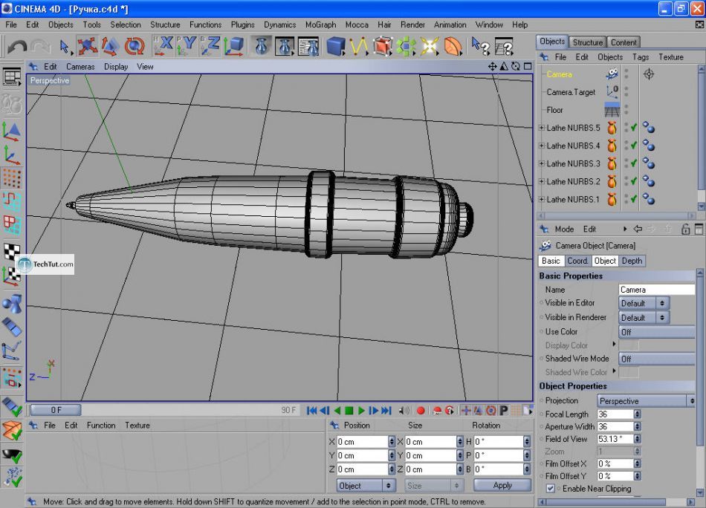Toggle the sound speaker icon in timeline

(x=404, y=411)
